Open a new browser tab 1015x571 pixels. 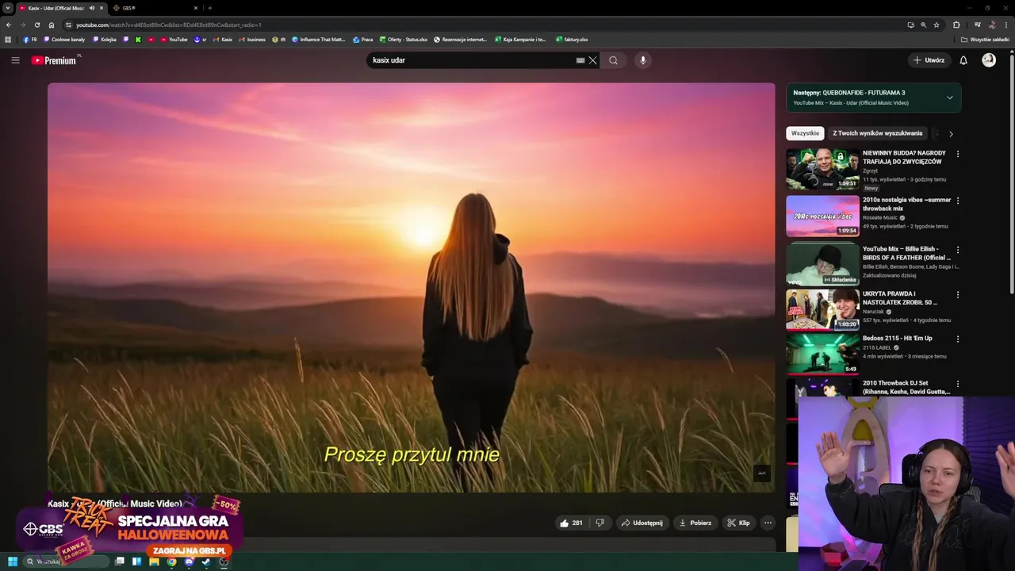tap(209, 8)
